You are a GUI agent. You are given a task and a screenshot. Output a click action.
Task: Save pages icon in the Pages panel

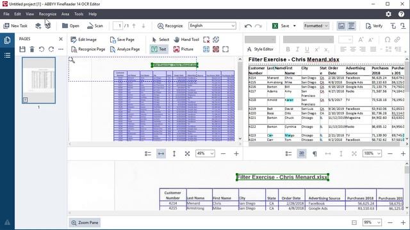click(22, 49)
